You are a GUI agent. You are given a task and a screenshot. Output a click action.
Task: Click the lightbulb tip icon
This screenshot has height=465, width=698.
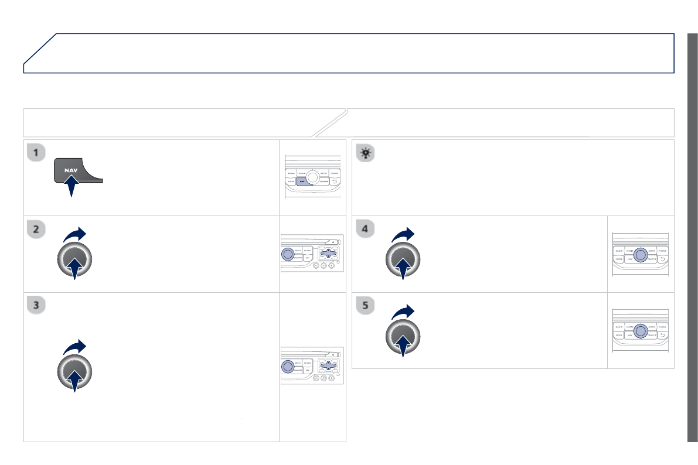coord(365,153)
